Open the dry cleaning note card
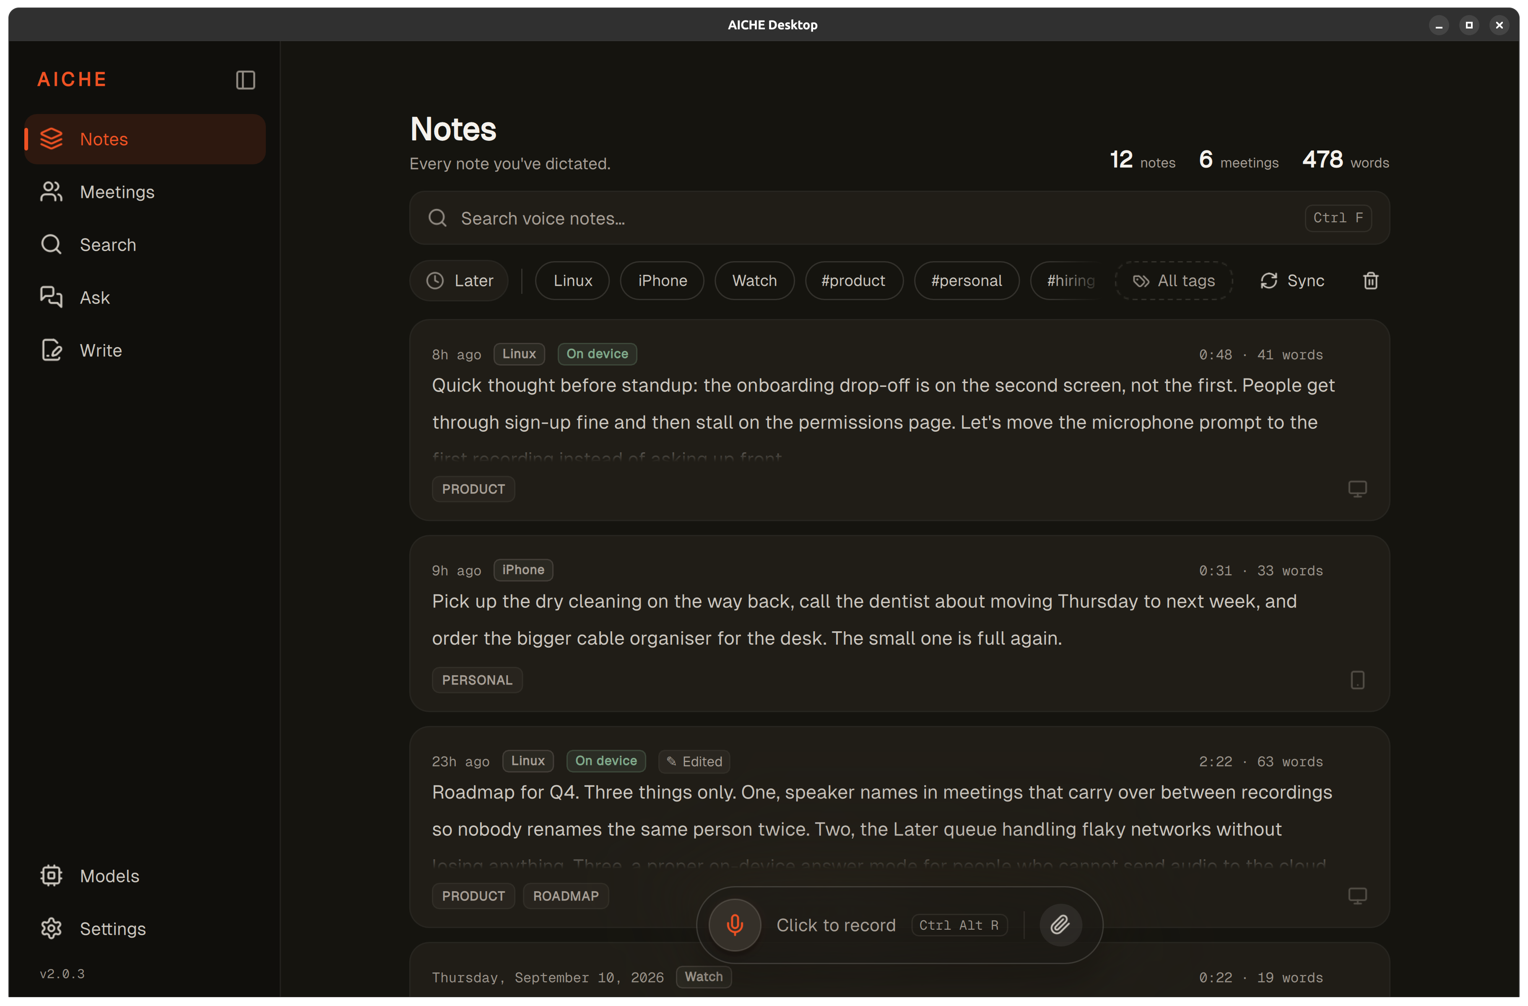The image size is (1528, 1006). (899, 624)
